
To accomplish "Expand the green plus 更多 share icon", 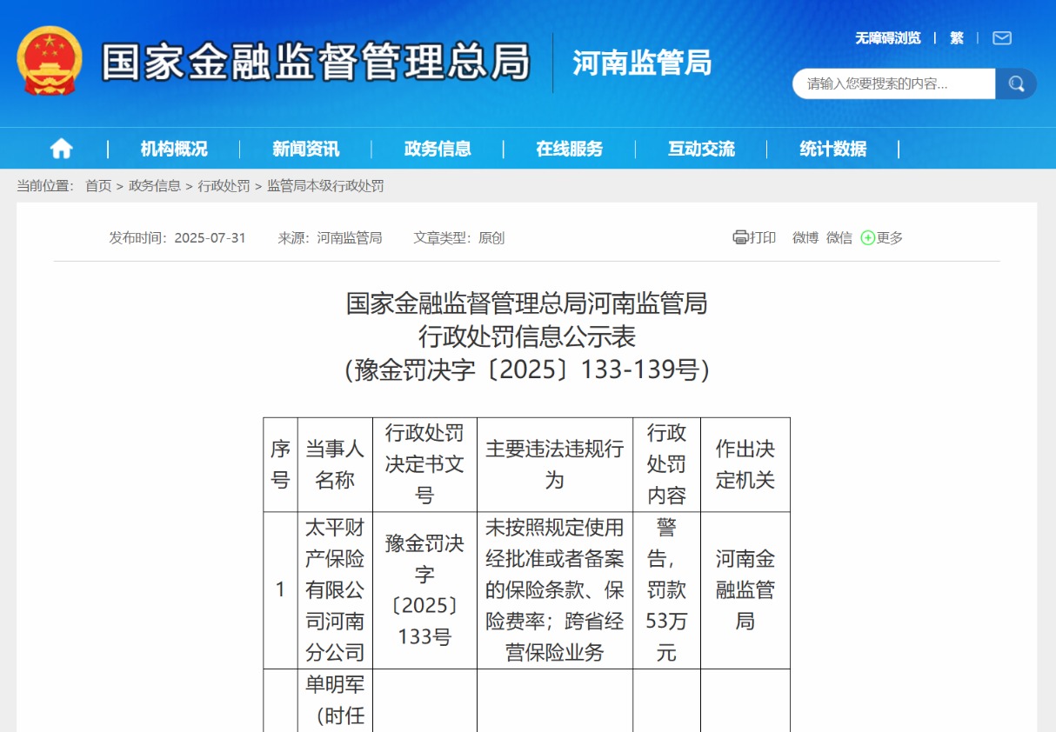I will coord(867,238).
